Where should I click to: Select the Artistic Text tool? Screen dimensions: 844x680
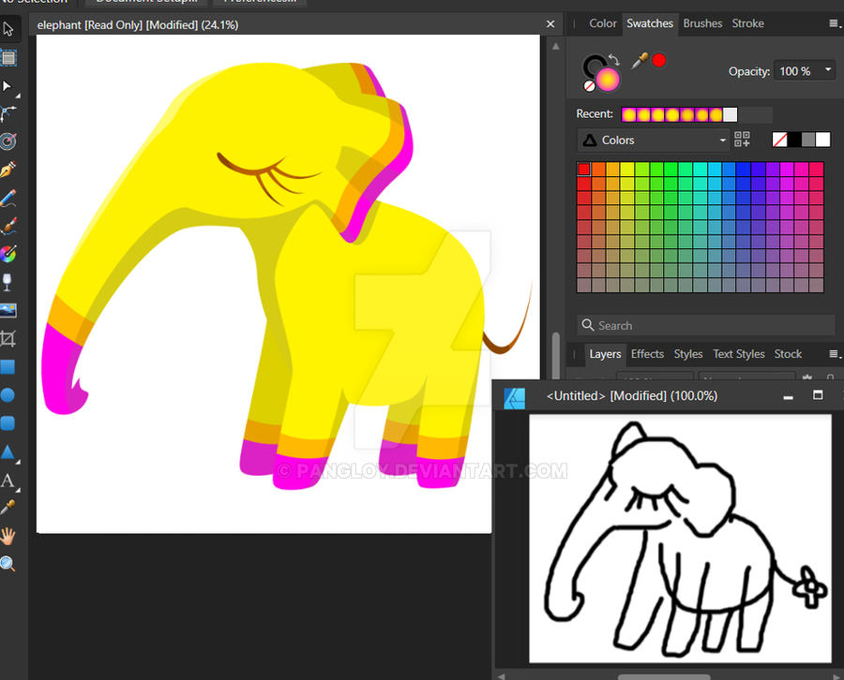pos(8,480)
